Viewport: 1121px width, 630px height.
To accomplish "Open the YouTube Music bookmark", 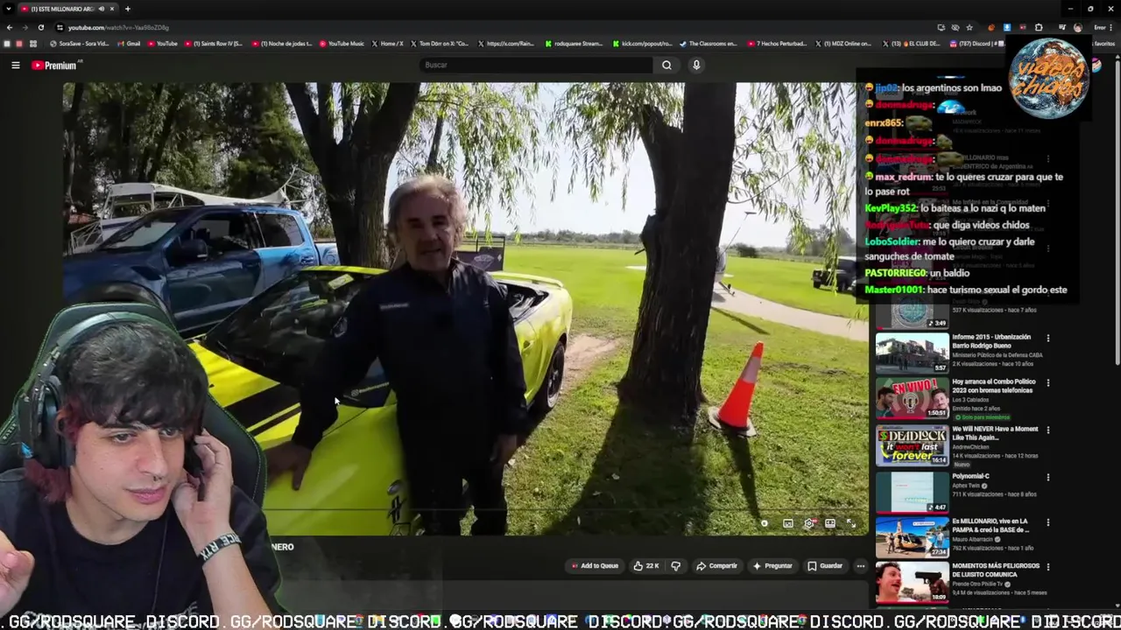I will point(342,43).
